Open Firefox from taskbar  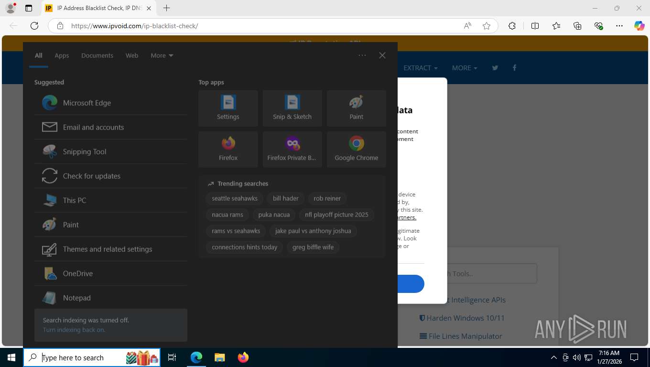tap(243, 357)
